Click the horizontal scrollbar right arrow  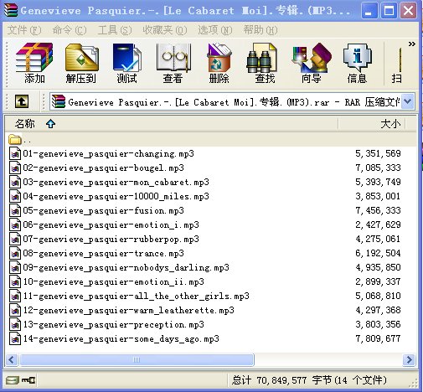point(409,359)
